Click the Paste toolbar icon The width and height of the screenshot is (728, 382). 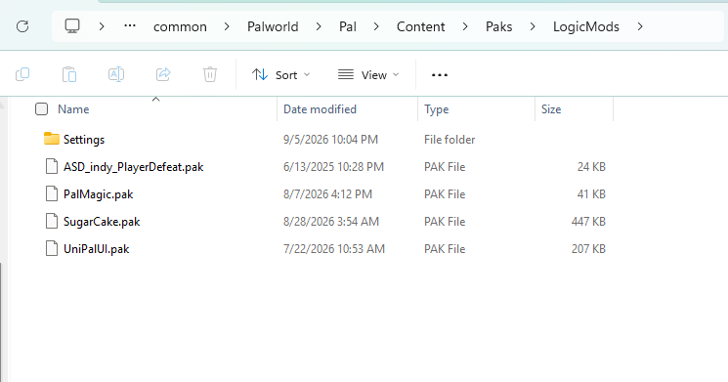69,74
